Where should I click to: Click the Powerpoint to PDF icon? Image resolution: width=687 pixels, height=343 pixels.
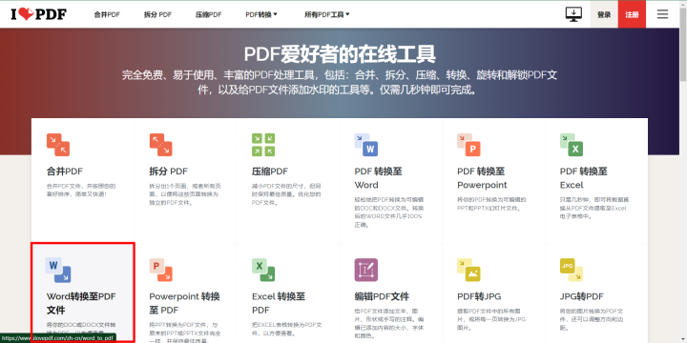click(161, 270)
